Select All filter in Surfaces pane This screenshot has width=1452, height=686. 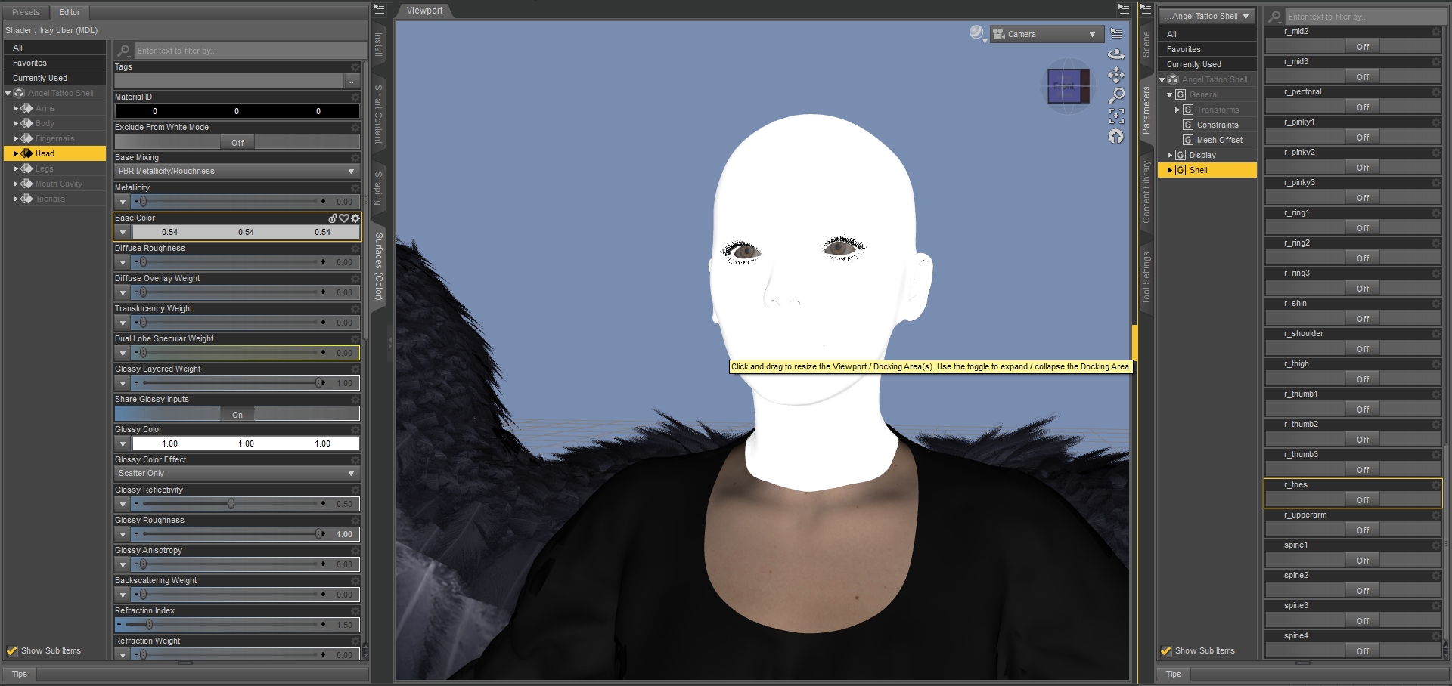tap(55, 48)
